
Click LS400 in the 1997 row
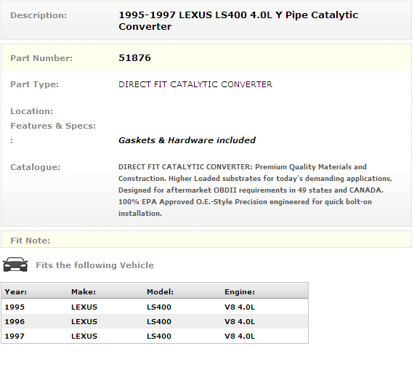[x=159, y=336]
